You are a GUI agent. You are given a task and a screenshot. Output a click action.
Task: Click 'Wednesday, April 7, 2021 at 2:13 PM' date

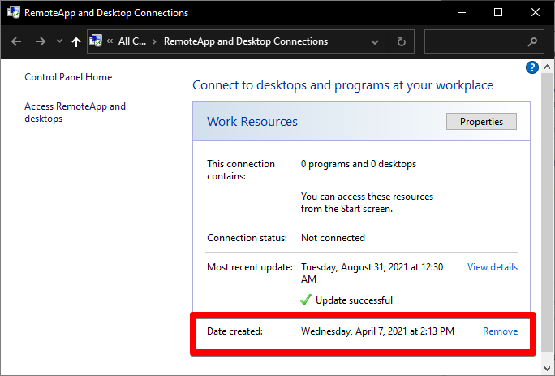click(377, 331)
